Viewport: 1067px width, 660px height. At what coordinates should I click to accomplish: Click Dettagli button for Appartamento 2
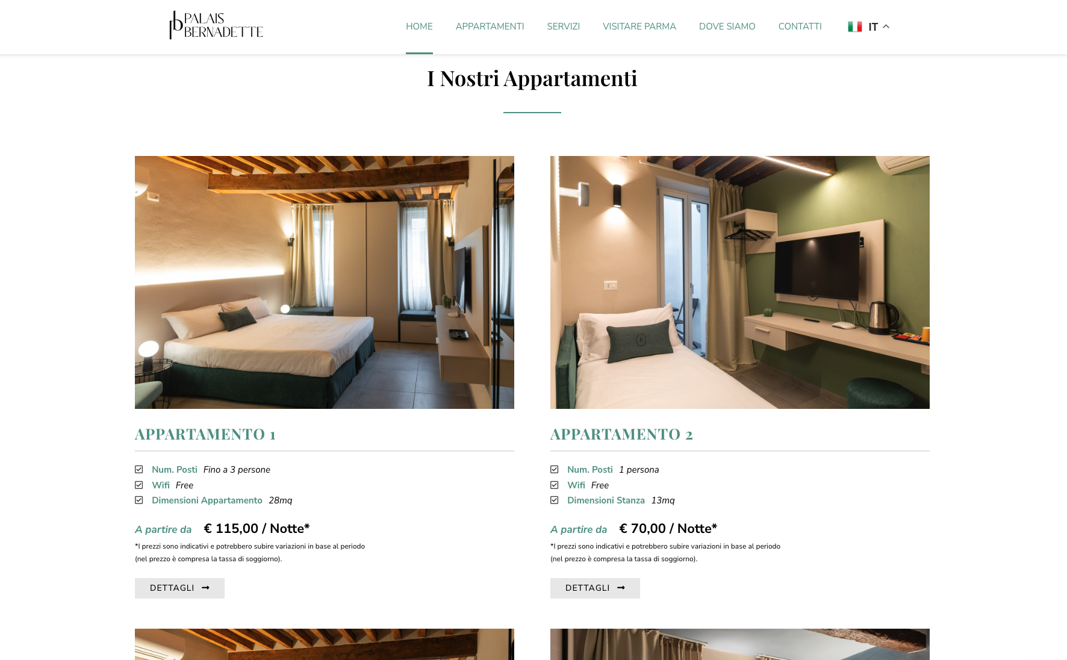click(595, 588)
